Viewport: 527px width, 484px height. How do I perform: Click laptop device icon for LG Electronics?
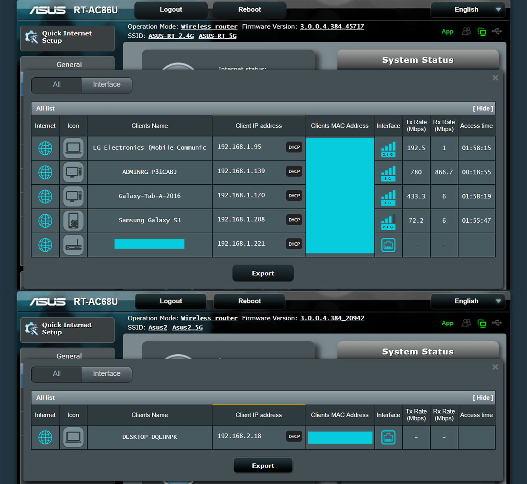coord(73,148)
